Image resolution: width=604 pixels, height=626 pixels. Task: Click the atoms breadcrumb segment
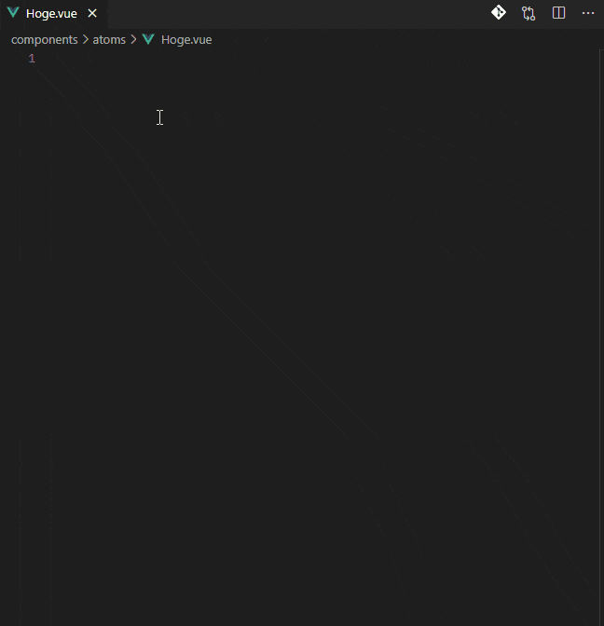point(109,40)
